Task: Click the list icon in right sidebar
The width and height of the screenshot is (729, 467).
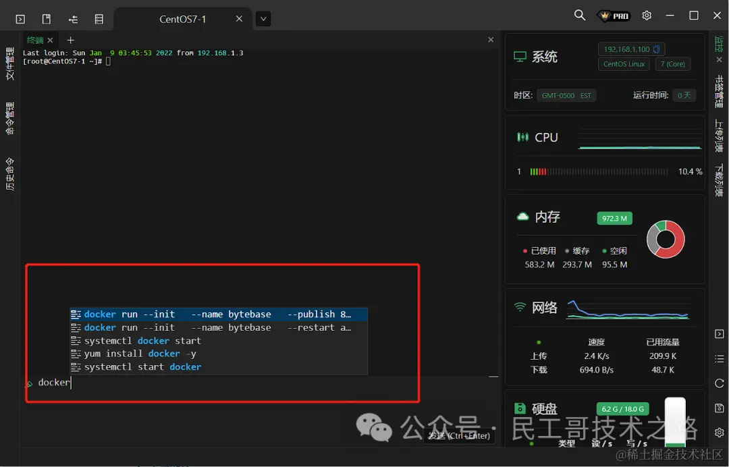Action: tap(720, 359)
